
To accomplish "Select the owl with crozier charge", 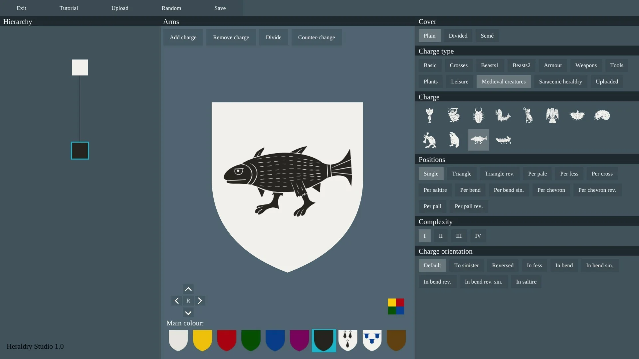I will click(528, 115).
